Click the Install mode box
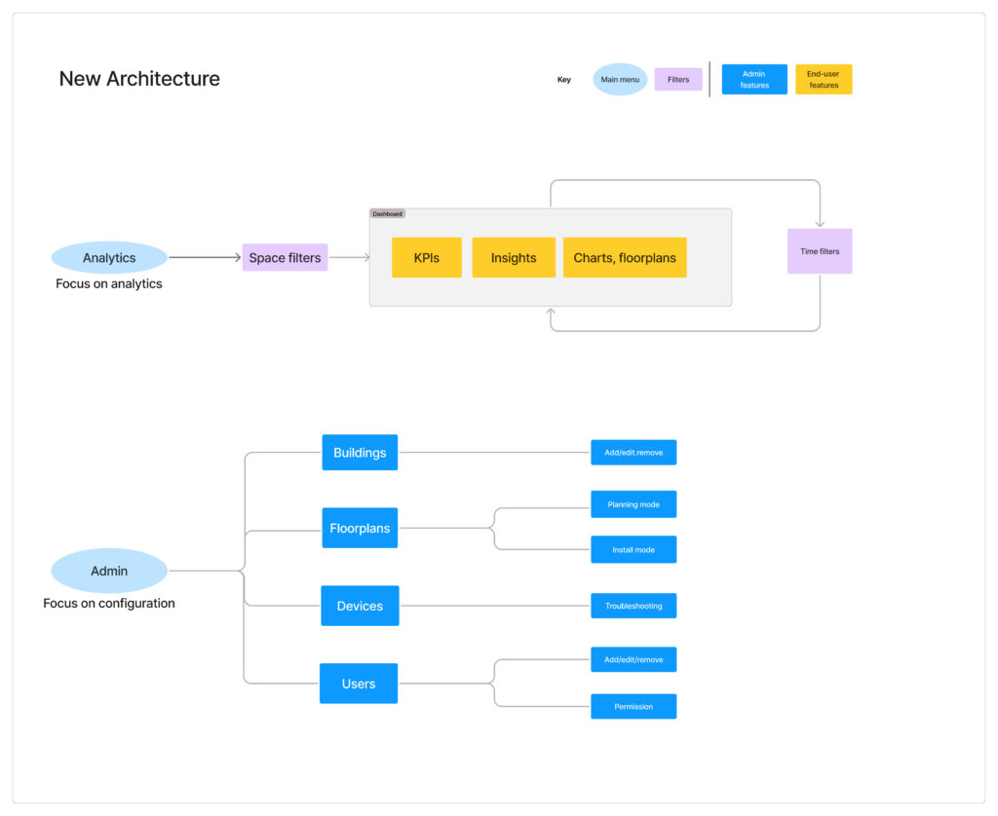 click(633, 549)
